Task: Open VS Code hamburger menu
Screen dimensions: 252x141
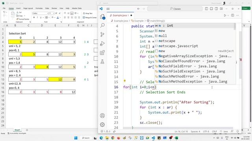Action: [108, 9]
